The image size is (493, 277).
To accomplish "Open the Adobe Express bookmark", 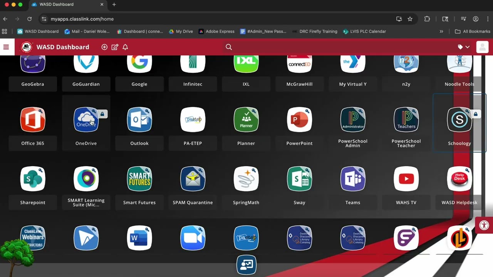I will 216,32.
